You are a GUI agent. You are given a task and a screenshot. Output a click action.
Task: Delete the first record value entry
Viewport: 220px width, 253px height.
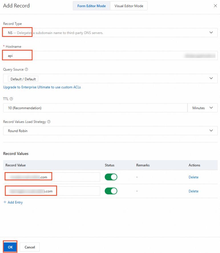(193, 177)
